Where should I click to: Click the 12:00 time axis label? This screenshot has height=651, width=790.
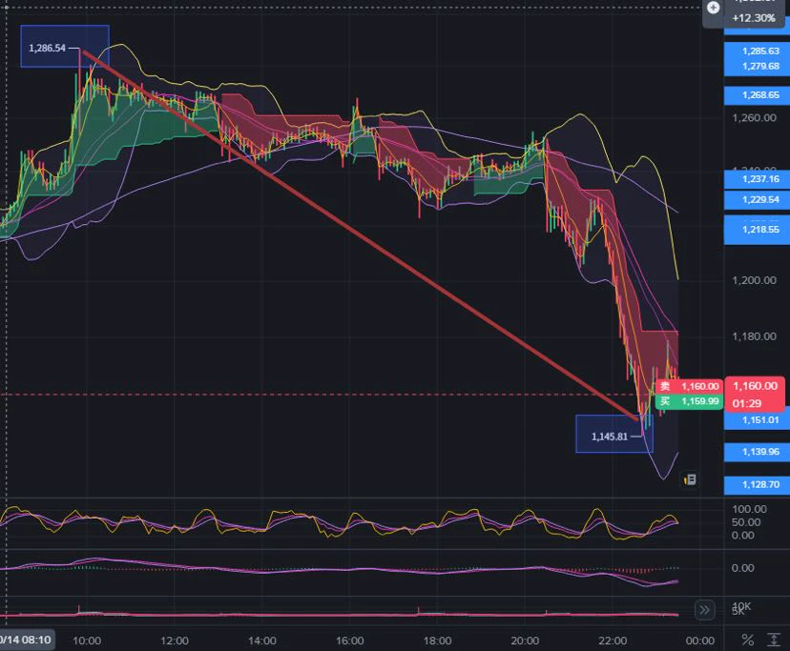tap(175, 641)
